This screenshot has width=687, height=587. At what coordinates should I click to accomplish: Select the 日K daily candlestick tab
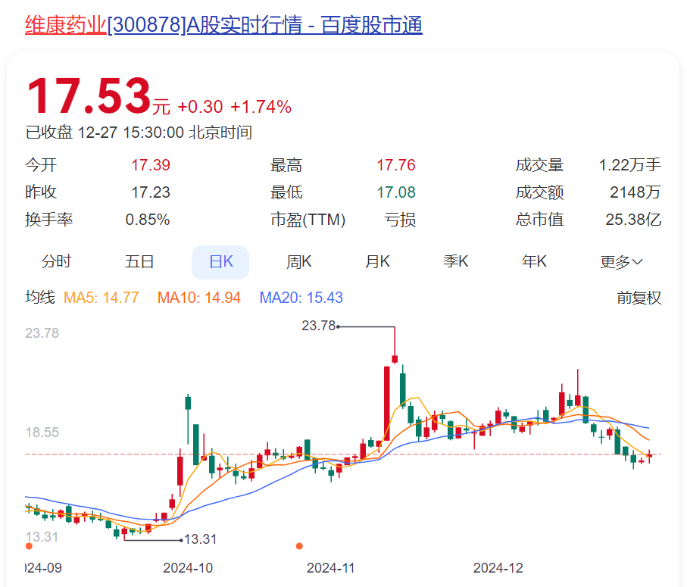point(220,261)
